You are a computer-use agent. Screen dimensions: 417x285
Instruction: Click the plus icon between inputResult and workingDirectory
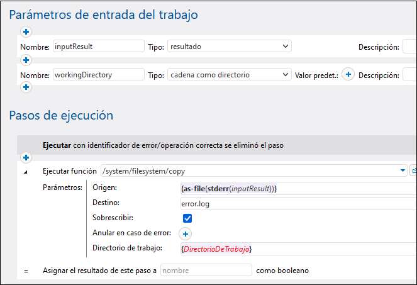pyautogui.click(x=26, y=60)
